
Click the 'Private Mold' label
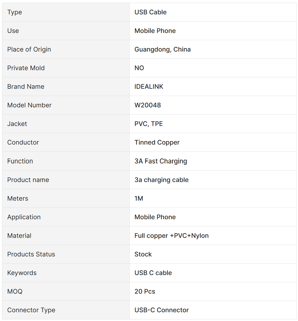26,68
